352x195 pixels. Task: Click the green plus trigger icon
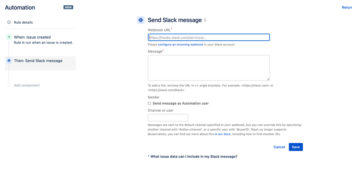(x=9, y=37)
